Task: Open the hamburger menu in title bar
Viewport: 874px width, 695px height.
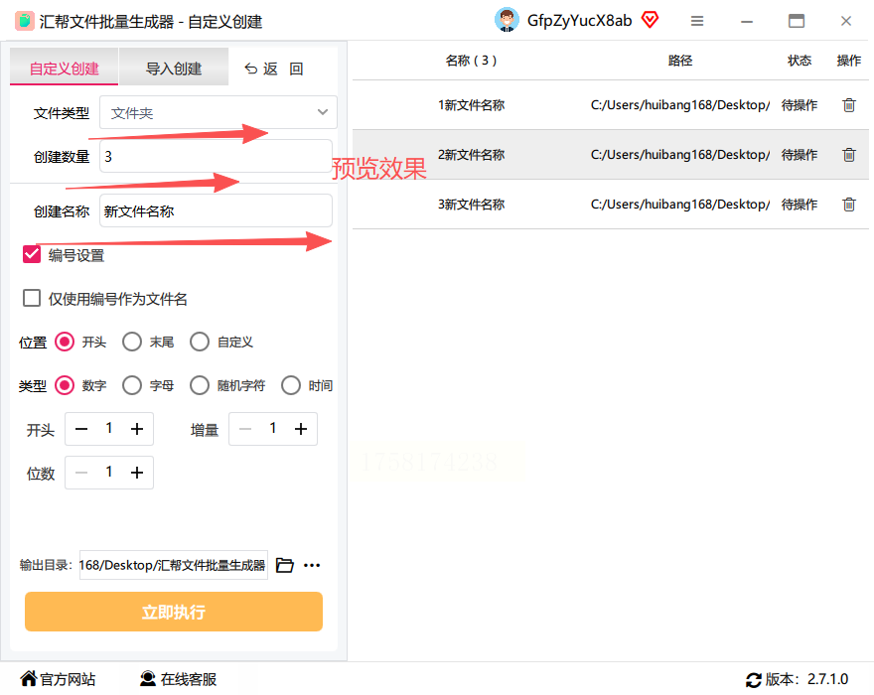Action: tap(697, 21)
